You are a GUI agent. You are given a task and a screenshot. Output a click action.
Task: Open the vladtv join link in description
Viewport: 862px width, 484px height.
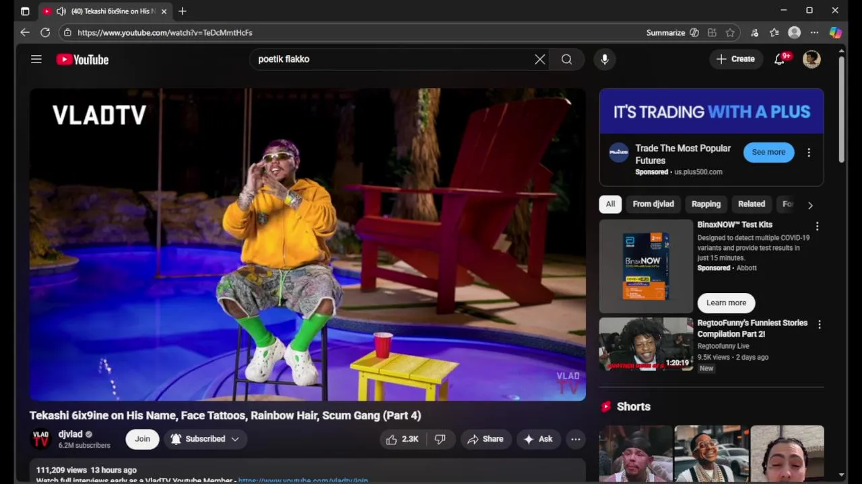click(303, 480)
